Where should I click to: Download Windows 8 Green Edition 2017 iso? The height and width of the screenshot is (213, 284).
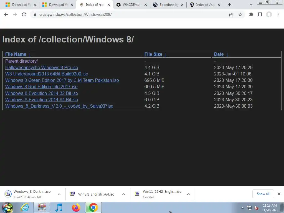pyautogui.click(x=62, y=80)
